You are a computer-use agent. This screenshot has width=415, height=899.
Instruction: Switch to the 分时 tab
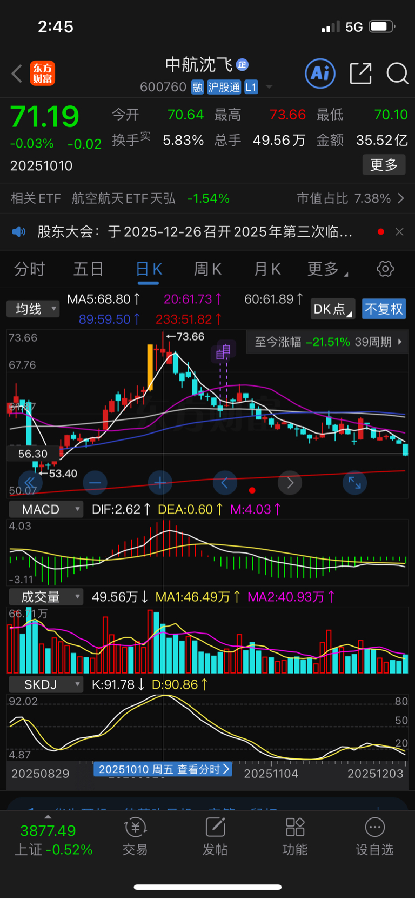(x=29, y=269)
